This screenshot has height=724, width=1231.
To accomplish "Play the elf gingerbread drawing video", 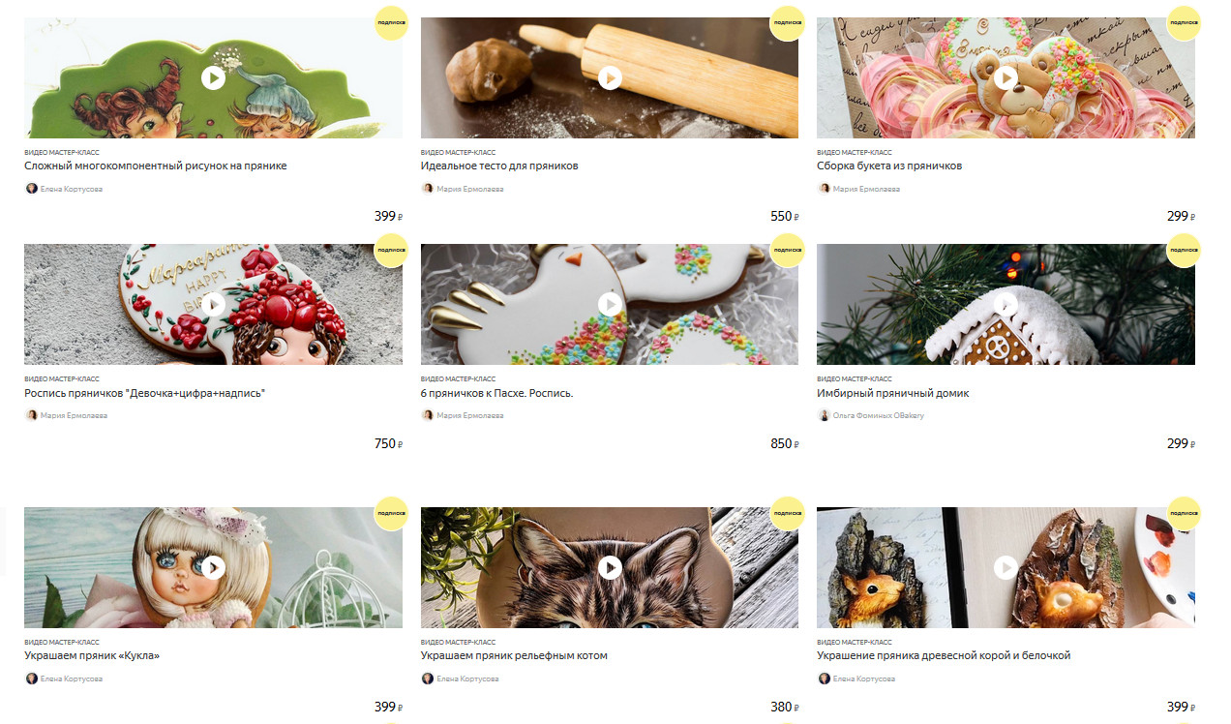I will click(x=213, y=77).
